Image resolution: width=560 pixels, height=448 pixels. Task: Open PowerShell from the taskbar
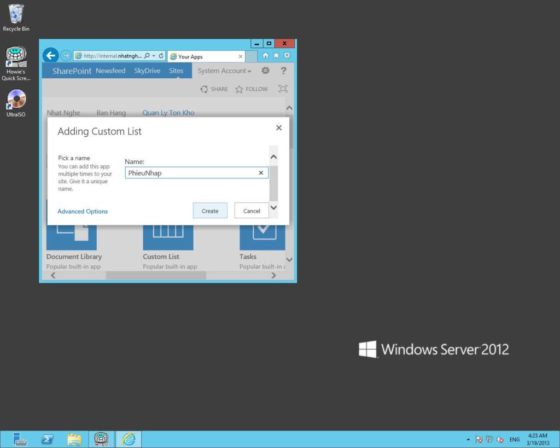[47, 439]
